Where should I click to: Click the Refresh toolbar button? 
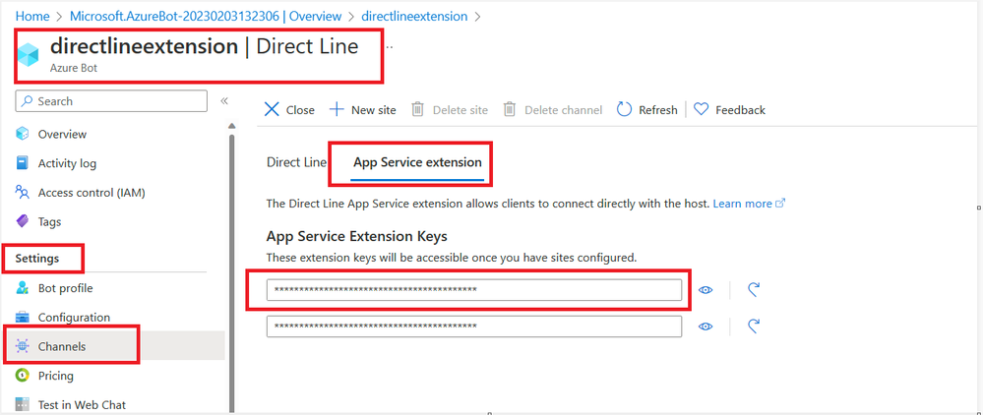click(647, 110)
